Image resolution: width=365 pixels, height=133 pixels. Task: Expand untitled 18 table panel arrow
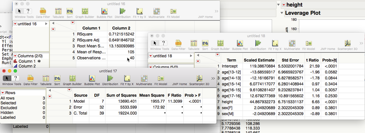tap(191, 56)
